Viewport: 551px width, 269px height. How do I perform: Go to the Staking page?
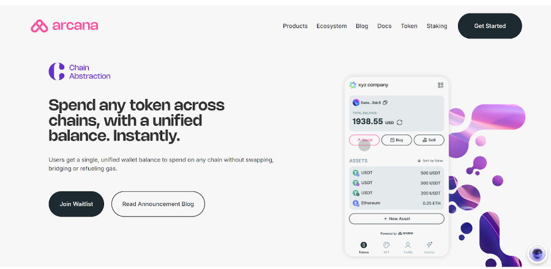[x=437, y=26]
